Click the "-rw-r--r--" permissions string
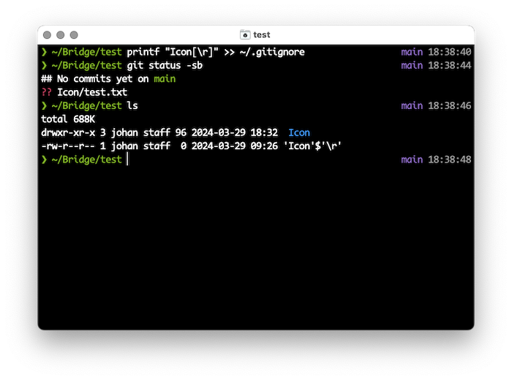Image resolution: width=512 pixels, height=380 pixels. [x=68, y=146]
